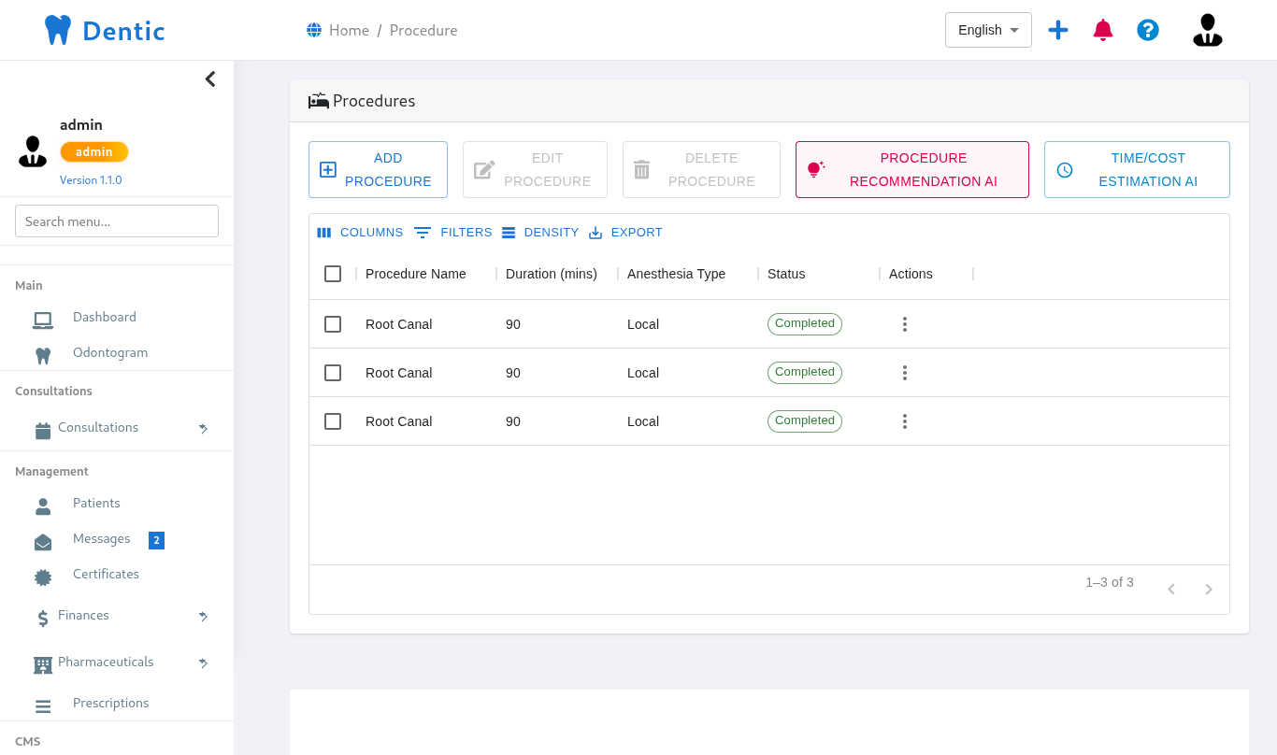Click the Dentic tooth logo
This screenshot has height=755, width=1277.
click(x=58, y=30)
